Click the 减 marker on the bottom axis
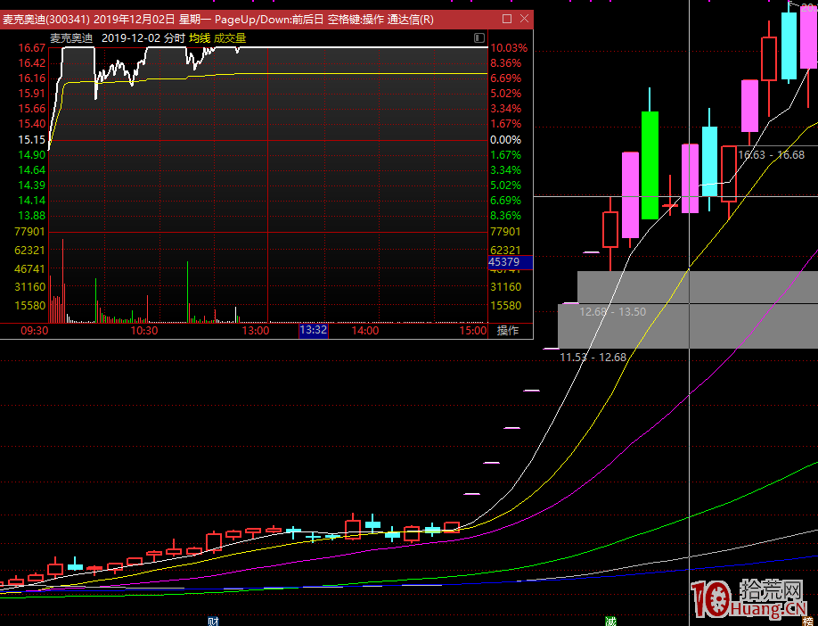Screen dimensions: 818x626 (609, 620)
